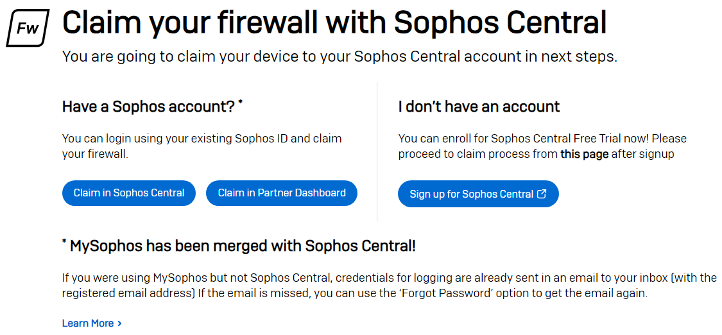This screenshot has height=335, width=722.
Task: Select the 'I don't have an account' heading
Action: tap(479, 107)
